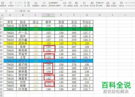Open the 分列 text to columns tool
The image size is (135, 97).
(65, 4)
